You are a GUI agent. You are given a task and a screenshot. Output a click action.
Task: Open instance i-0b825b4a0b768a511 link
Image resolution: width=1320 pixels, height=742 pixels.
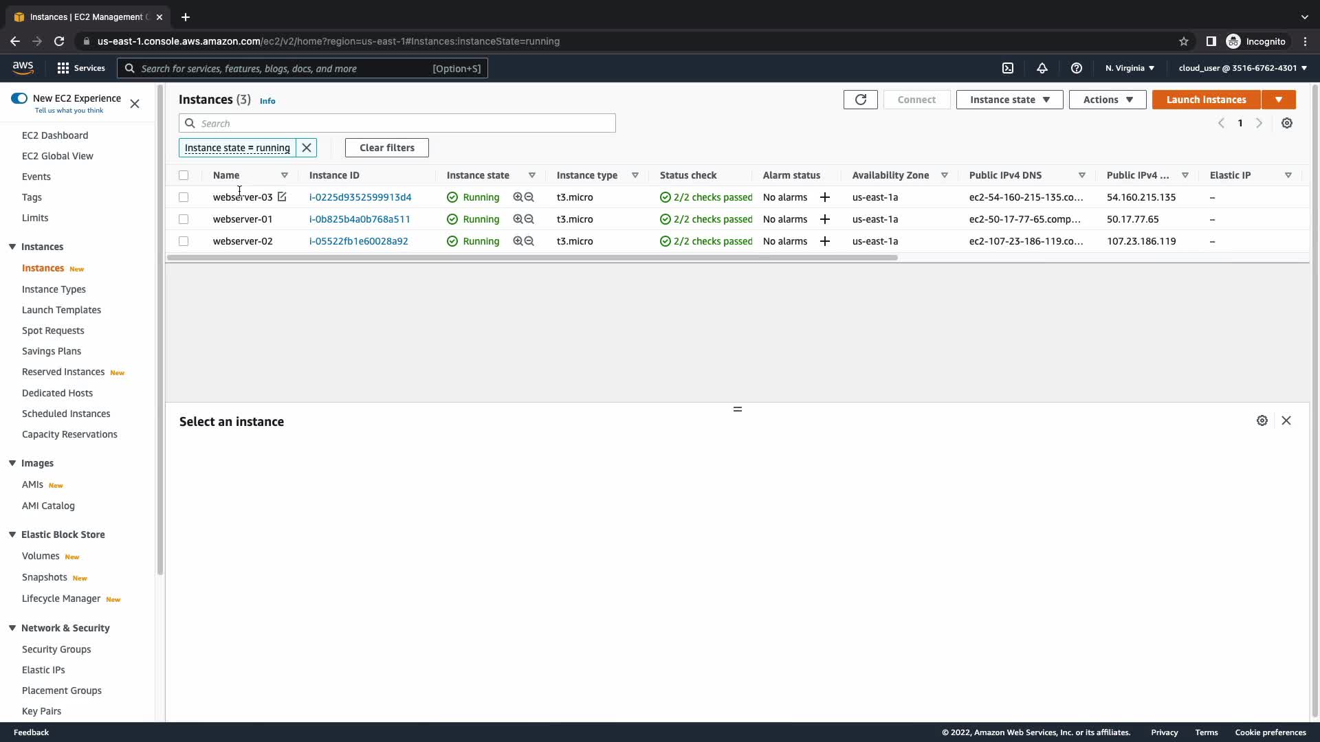(x=360, y=219)
